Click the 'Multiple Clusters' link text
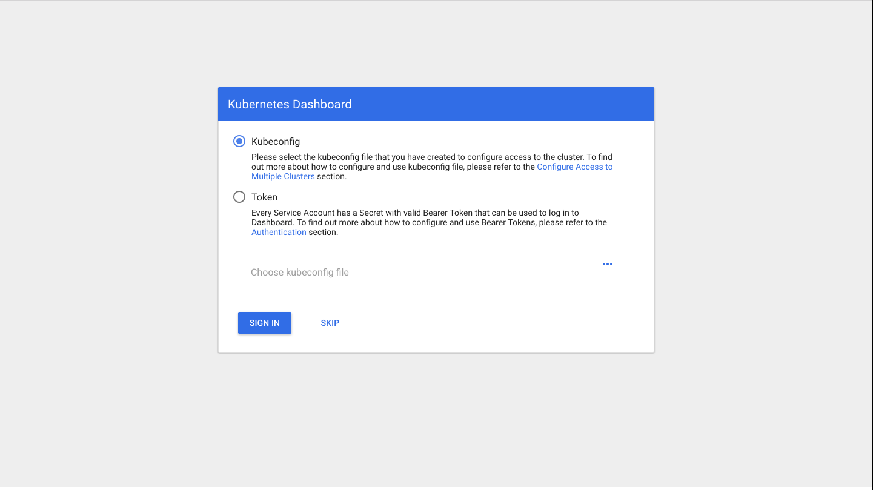Viewport: 873px width, 490px height. [x=283, y=177]
